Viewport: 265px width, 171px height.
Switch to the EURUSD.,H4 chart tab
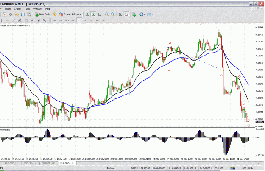(x=48, y=163)
